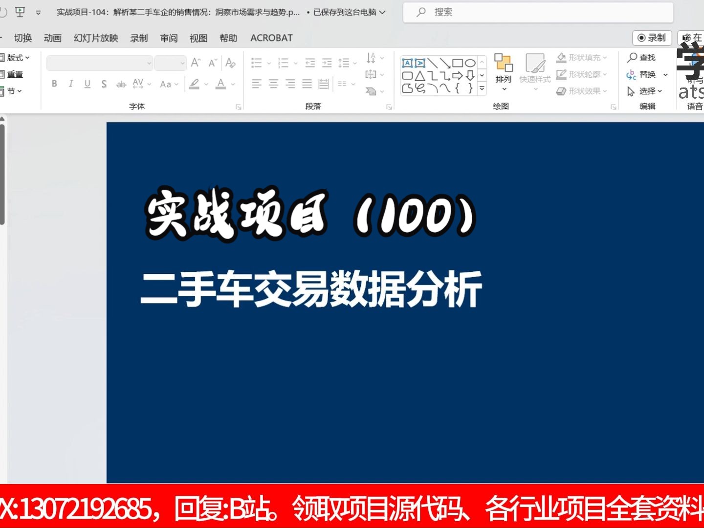The height and width of the screenshot is (528, 704).
Task: Select the isosceles triangle shape
Action: (x=420, y=76)
